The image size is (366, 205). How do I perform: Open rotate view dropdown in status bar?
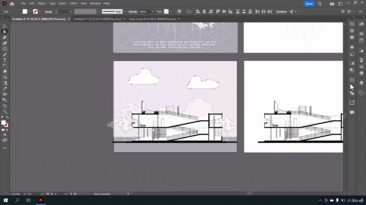42,194
